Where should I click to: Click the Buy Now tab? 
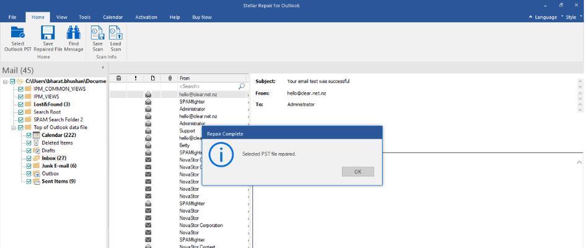coord(202,17)
